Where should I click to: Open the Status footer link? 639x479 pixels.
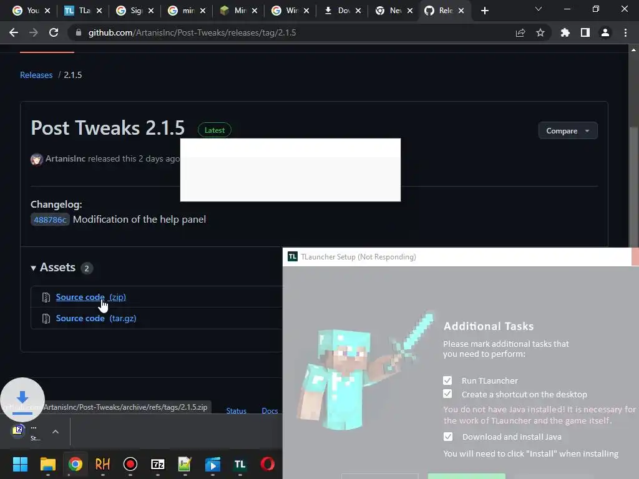point(237,410)
